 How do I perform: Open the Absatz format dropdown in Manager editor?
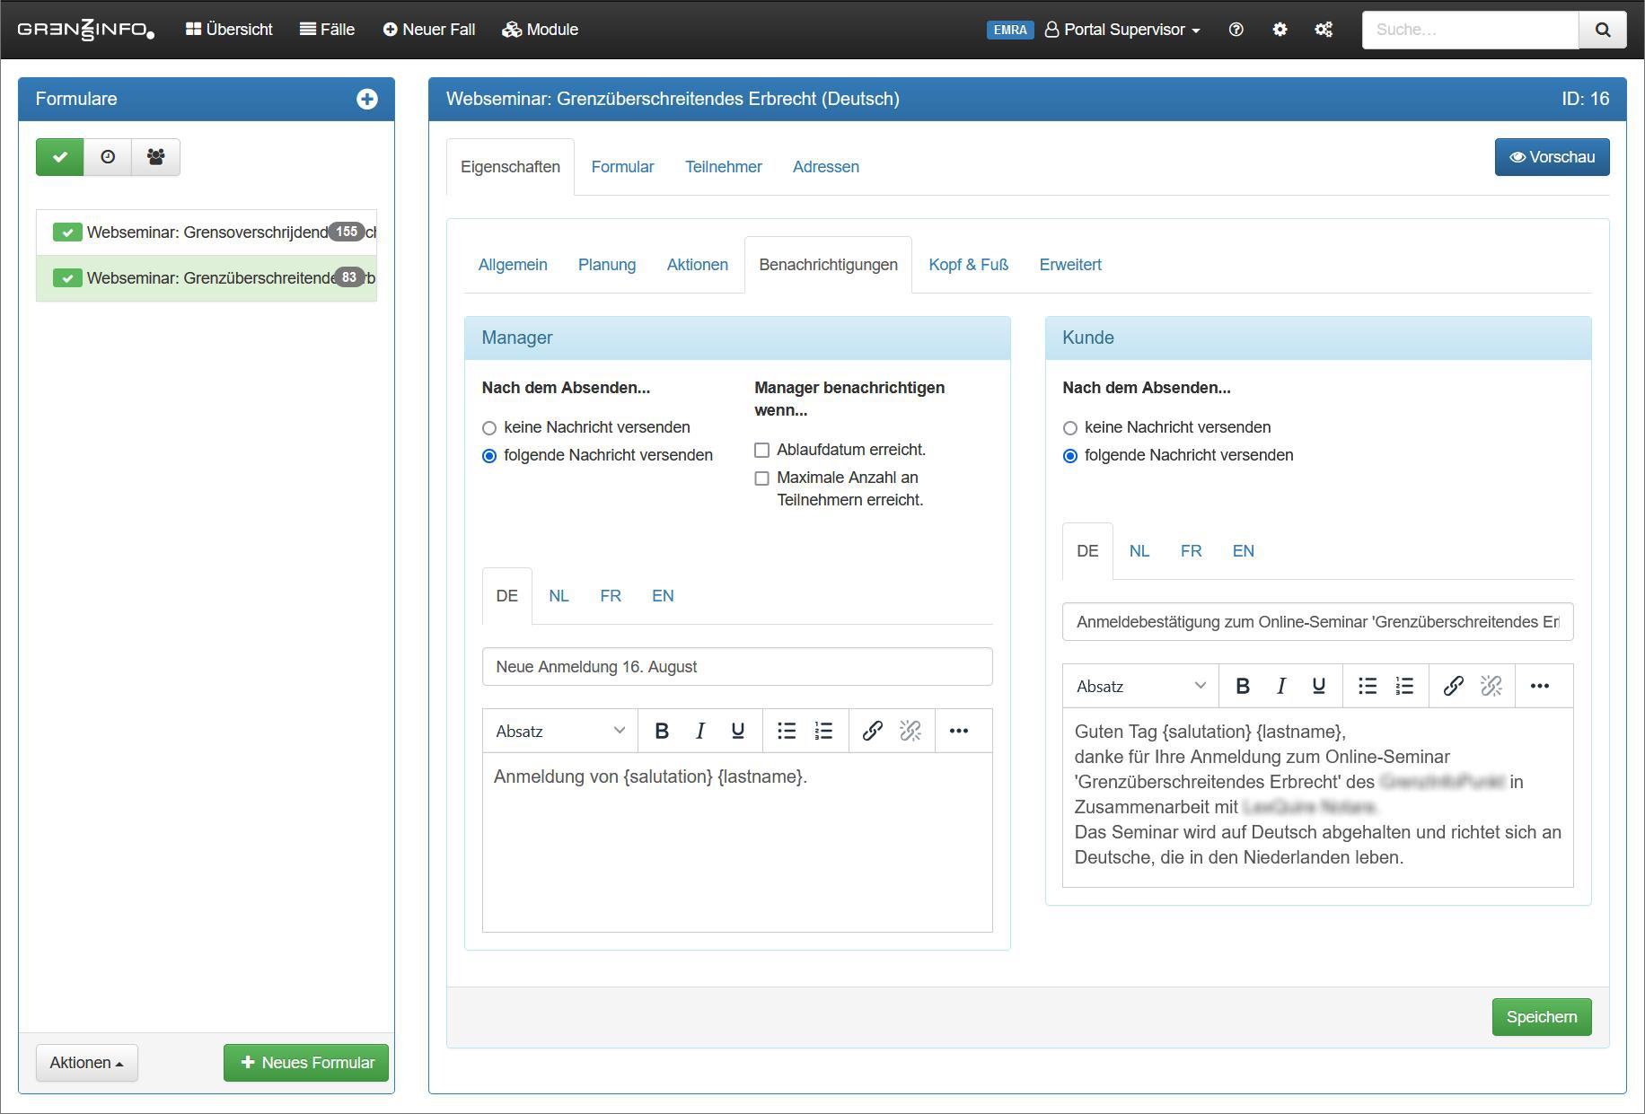(559, 731)
